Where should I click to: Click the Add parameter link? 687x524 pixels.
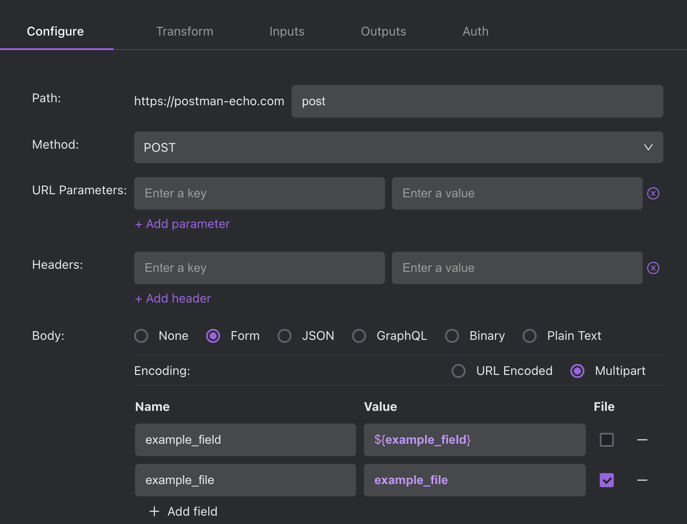point(182,224)
